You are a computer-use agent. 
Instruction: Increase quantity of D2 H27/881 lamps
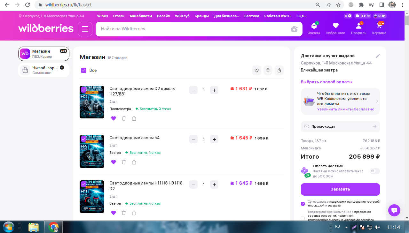pos(214,90)
